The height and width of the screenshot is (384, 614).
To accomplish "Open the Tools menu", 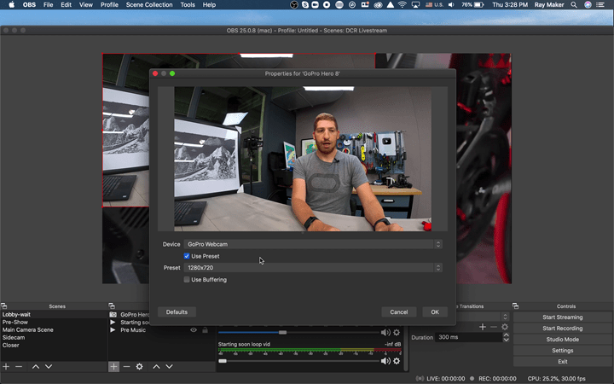I will (x=188, y=5).
